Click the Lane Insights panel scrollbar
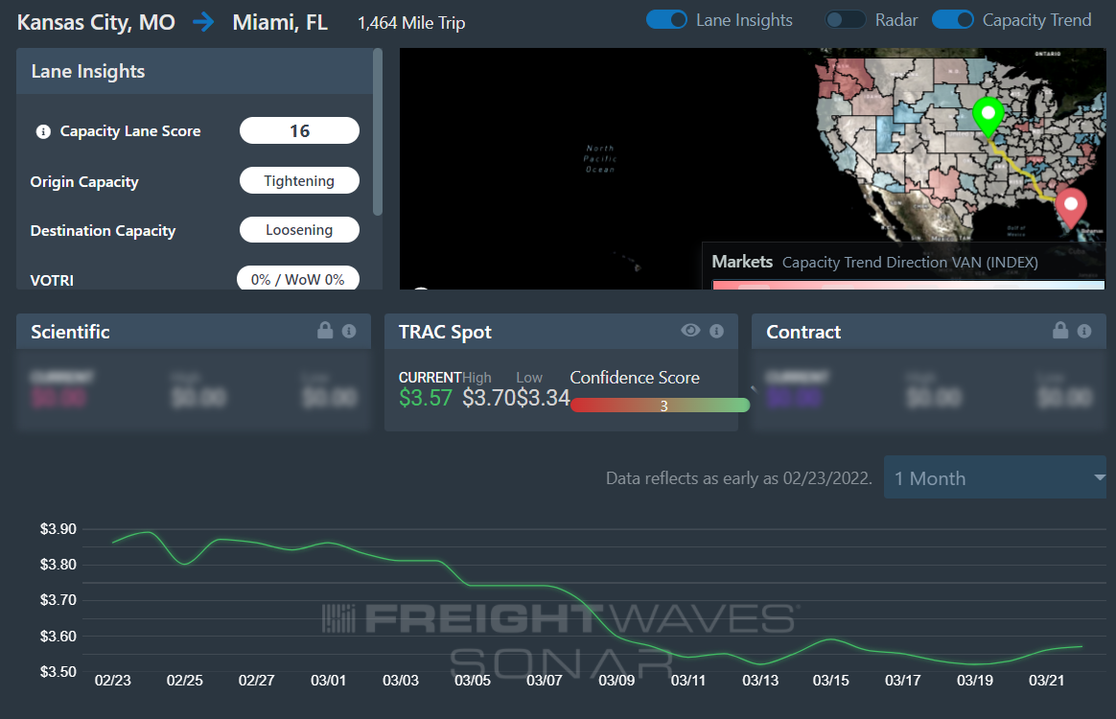 tap(377, 131)
